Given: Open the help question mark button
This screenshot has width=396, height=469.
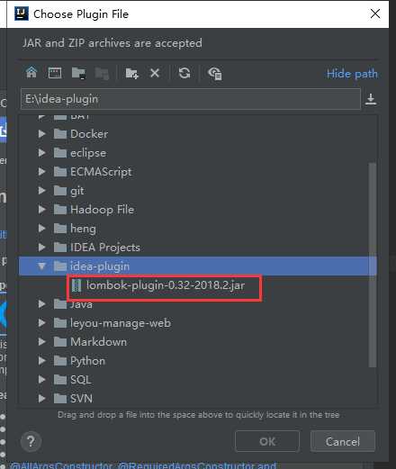Looking at the screenshot, I should point(31,441).
